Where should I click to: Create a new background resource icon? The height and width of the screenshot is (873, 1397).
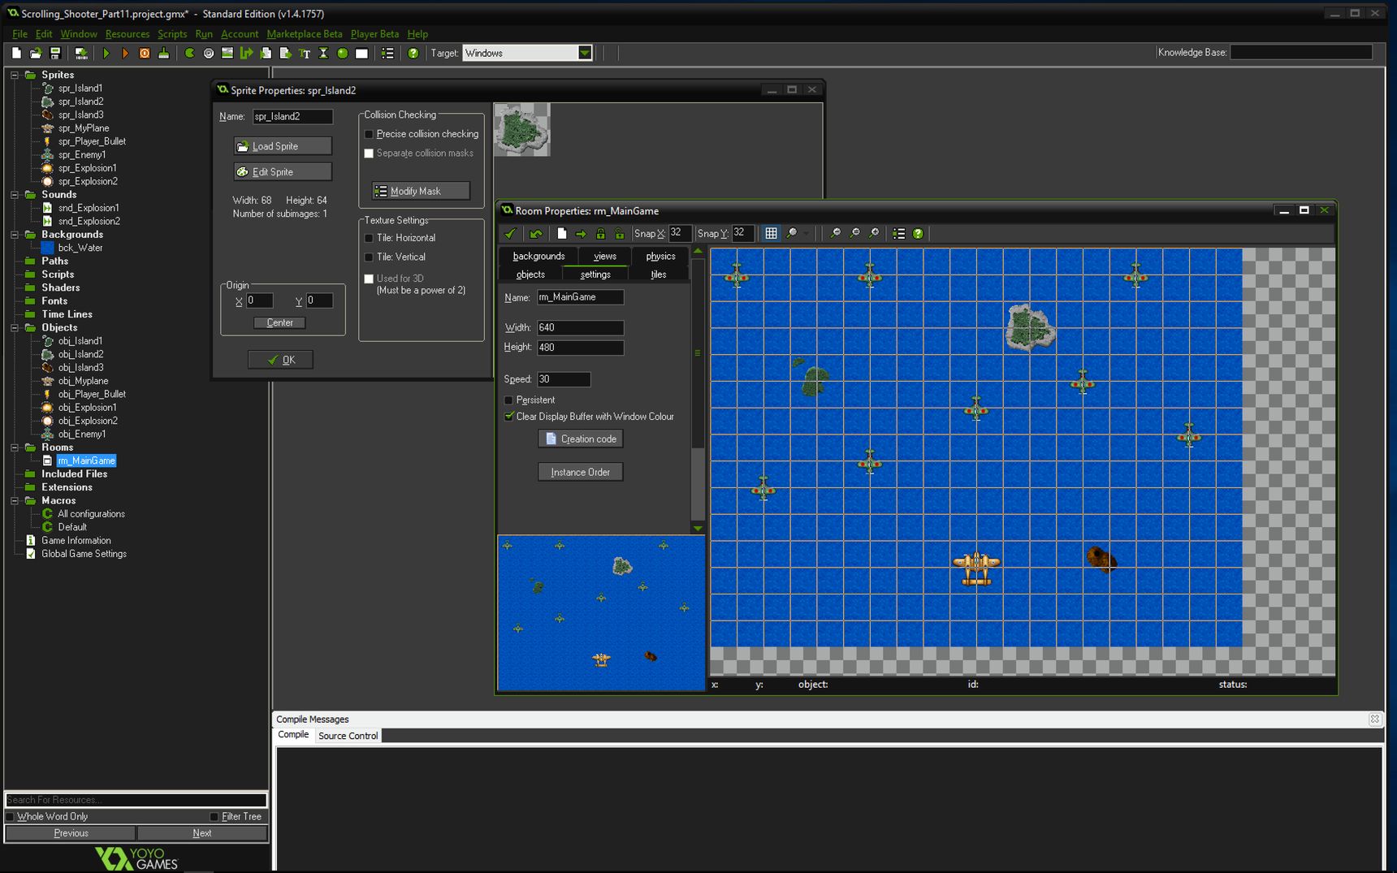pos(227,53)
